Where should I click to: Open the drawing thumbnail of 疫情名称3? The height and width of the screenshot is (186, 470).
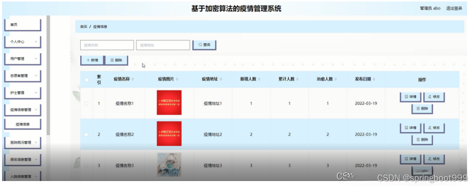tap(169, 165)
